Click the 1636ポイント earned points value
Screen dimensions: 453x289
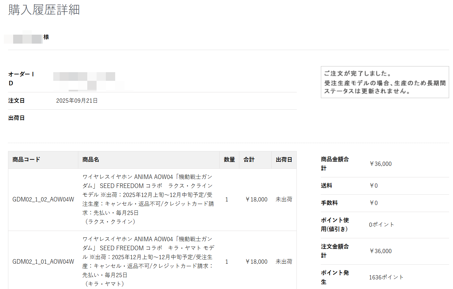(386, 277)
